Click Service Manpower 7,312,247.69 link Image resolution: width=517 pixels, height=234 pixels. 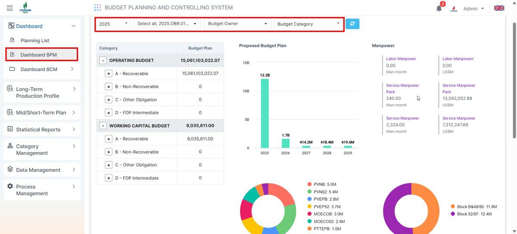pos(459,118)
